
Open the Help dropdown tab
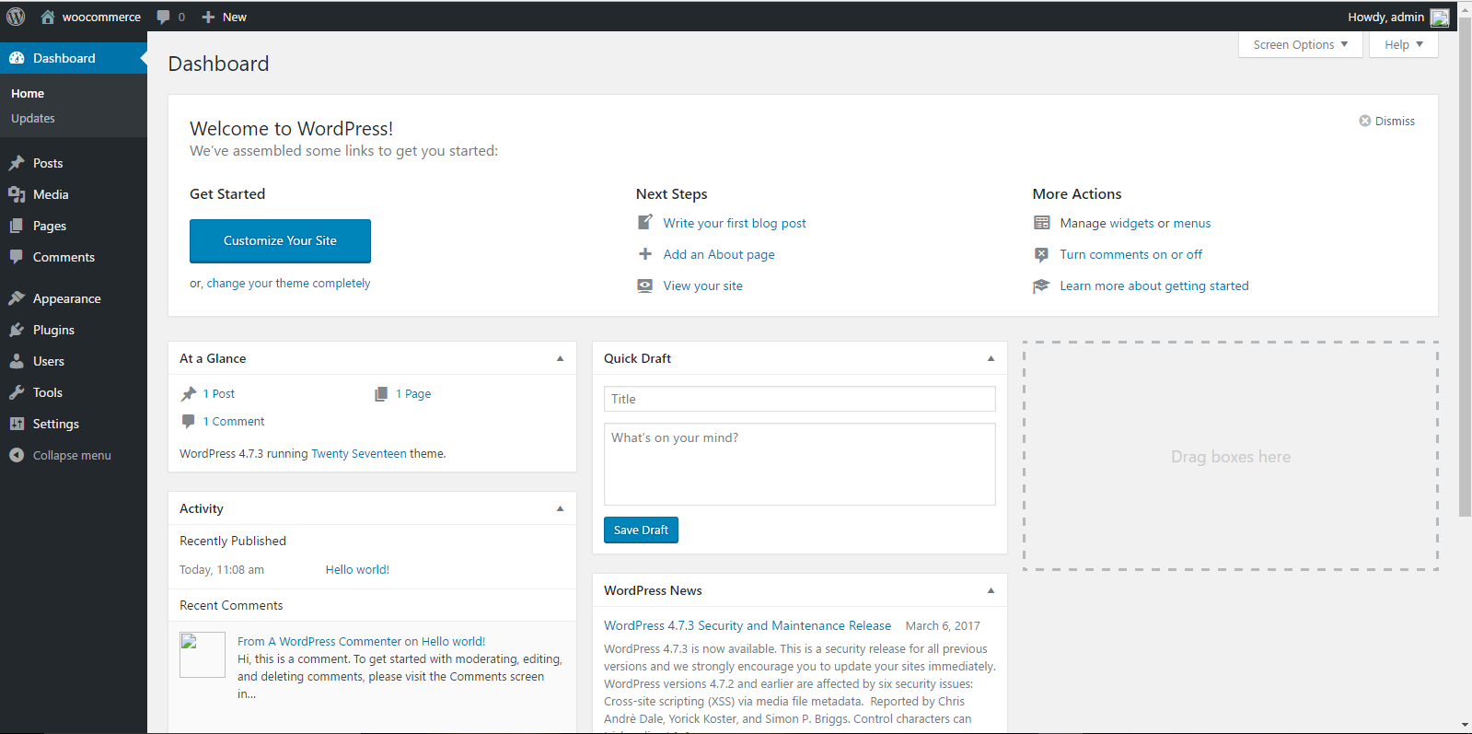pyautogui.click(x=1404, y=44)
